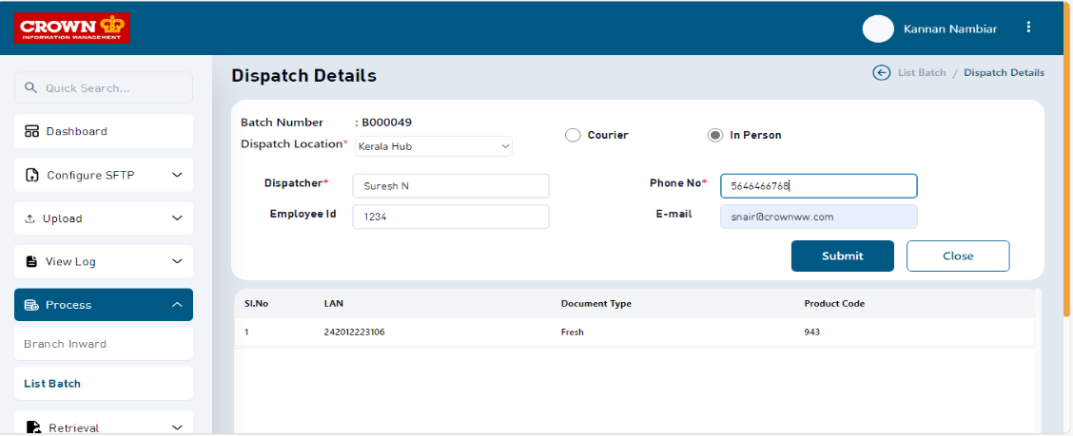This screenshot has height=436, width=1073.
Task: Select the In Person radio button
Action: [715, 135]
